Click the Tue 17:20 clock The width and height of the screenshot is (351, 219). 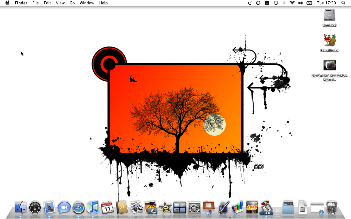coord(326,3)
